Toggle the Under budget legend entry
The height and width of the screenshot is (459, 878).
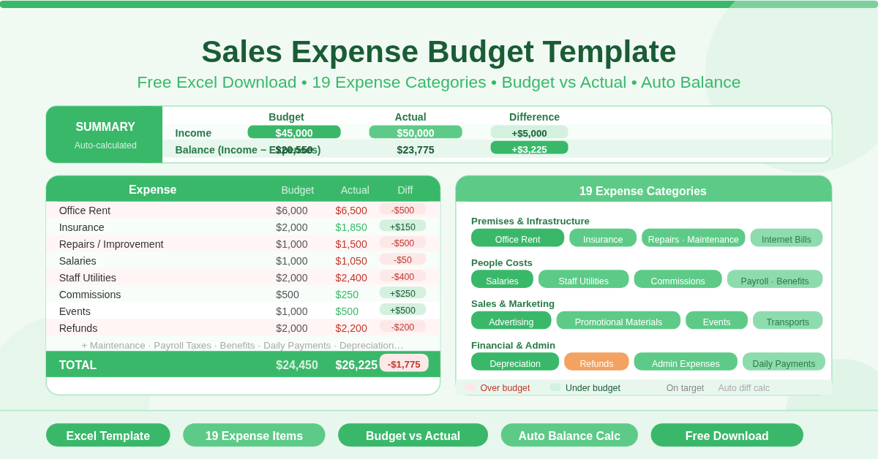tap(592, 388)
